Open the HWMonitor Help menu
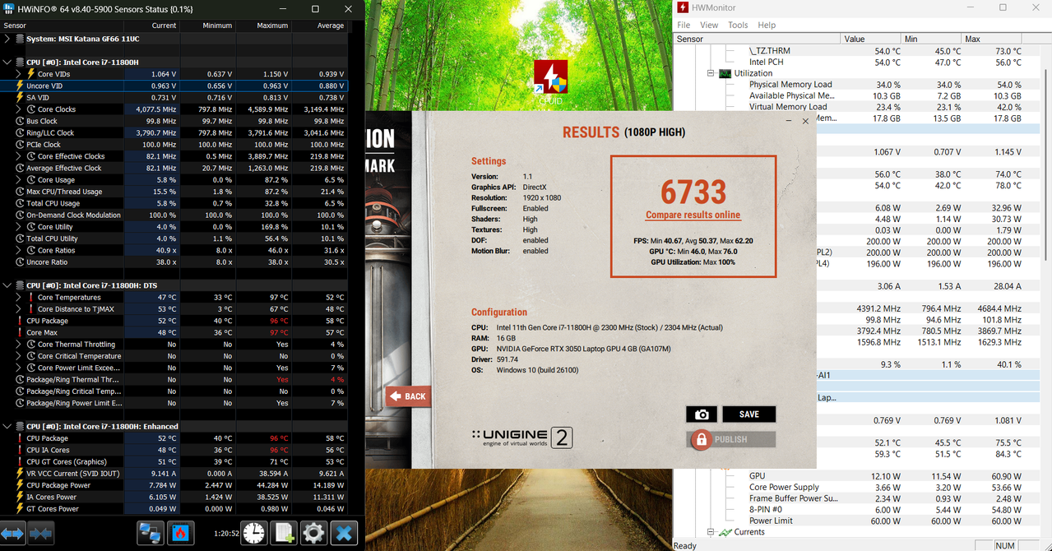Viewport: 1052px width, 551px height. [767, 25]
